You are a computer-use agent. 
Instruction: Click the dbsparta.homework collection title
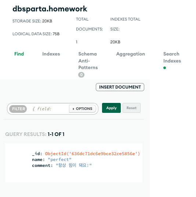(x=50, y=9)
